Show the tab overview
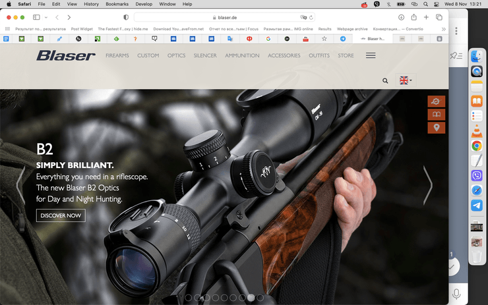Screen dimensions: 488x305 [x=439, y=17]
